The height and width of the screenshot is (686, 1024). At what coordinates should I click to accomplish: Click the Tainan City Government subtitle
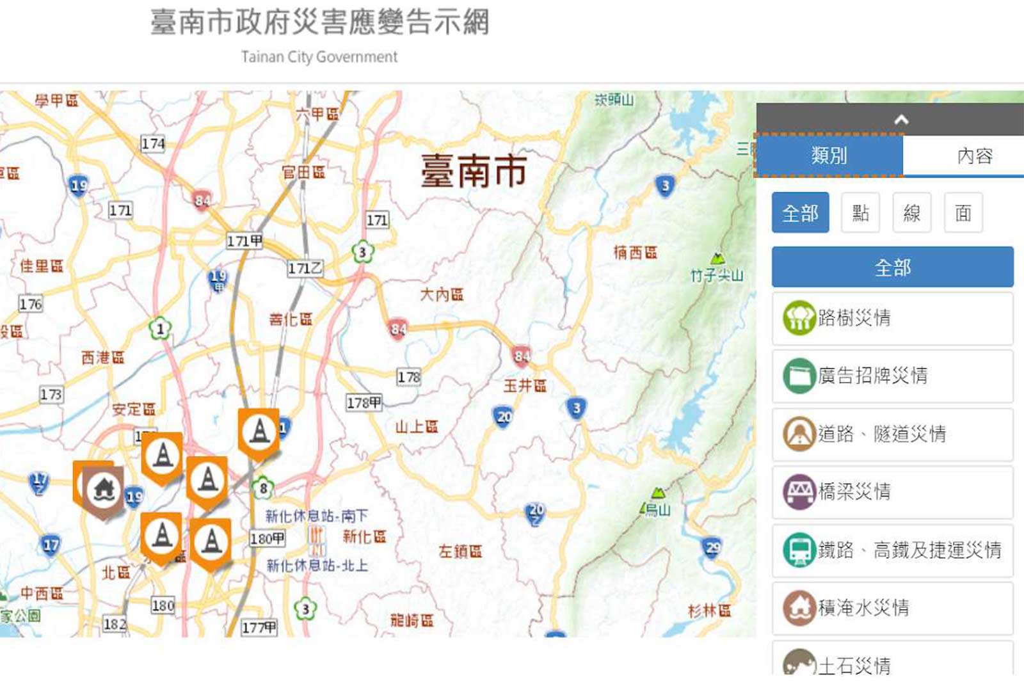coord(319,57)
